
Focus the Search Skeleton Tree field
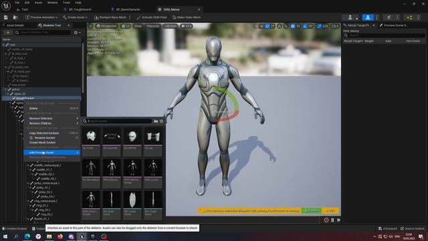(43, 33)
